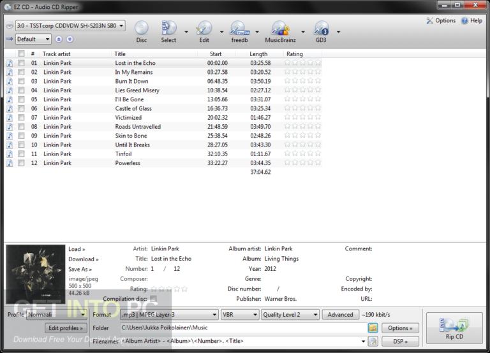Expand the Select button dropdown arrow
The image size is (490, 353).
coord(186,32)
